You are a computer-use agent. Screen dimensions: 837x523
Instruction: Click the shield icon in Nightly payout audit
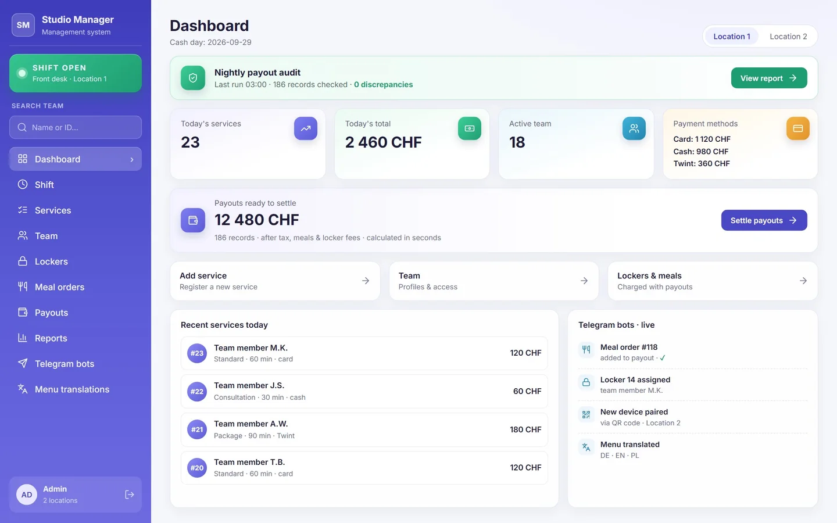pos(193,78)
